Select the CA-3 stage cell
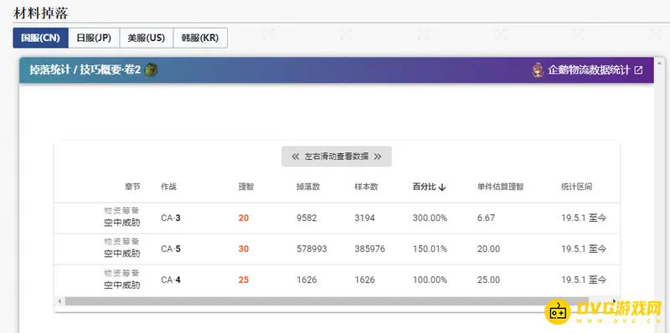Viewport: 670px width, 333px height. (171, 218)
